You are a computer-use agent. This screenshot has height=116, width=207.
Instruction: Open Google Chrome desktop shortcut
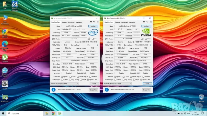click(x=5, y=33)
